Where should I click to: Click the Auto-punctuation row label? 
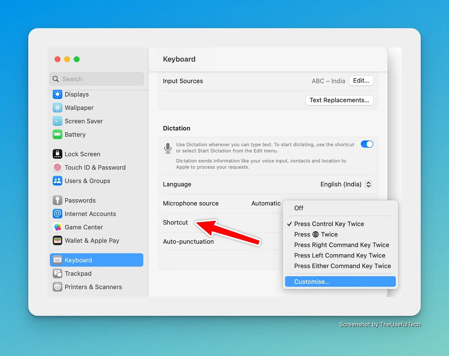tap(188, 242)
